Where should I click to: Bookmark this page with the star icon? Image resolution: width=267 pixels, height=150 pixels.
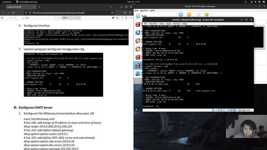click(112, 12)
